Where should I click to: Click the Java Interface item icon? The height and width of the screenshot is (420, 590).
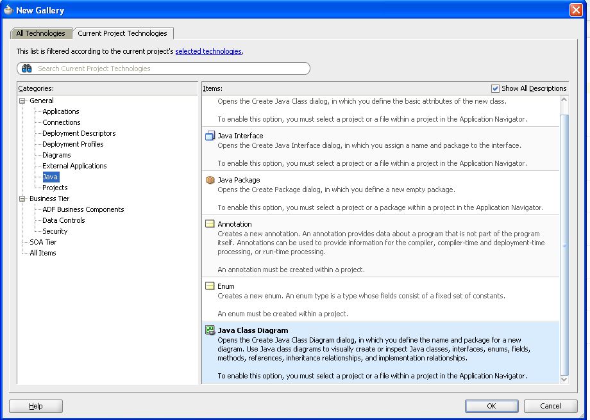[210, 136]
